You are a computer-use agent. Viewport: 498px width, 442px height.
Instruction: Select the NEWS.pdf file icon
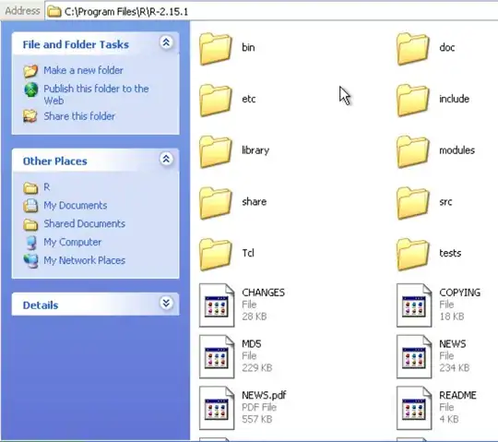coord(217,408)
